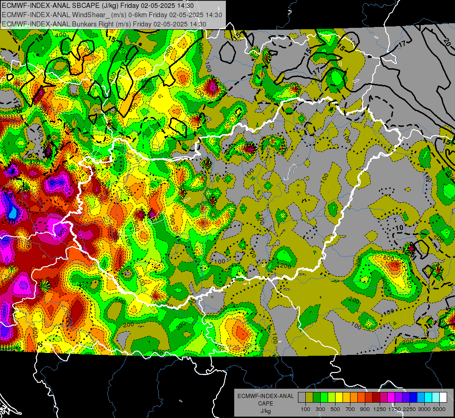The width and height of the screenshot is (455, 418).
Task: Choose the dark red swatch before 1250
Action: point(376,398)
